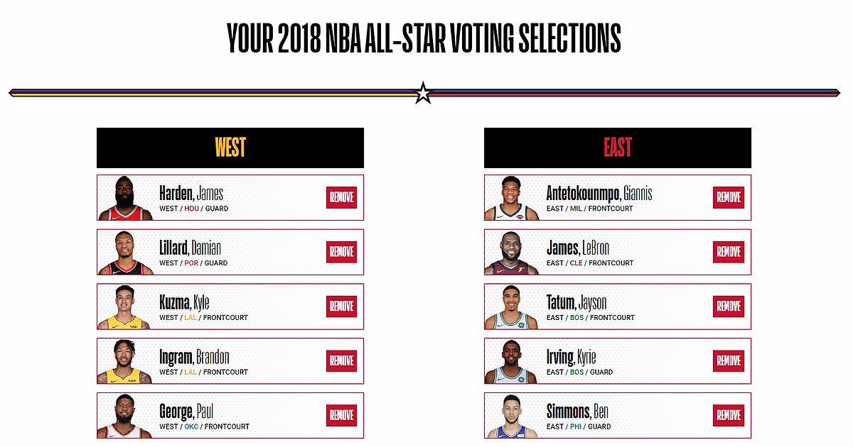Click the WEST conference header
The width and height of the screenshot is (853, 447).
[230, 148]
